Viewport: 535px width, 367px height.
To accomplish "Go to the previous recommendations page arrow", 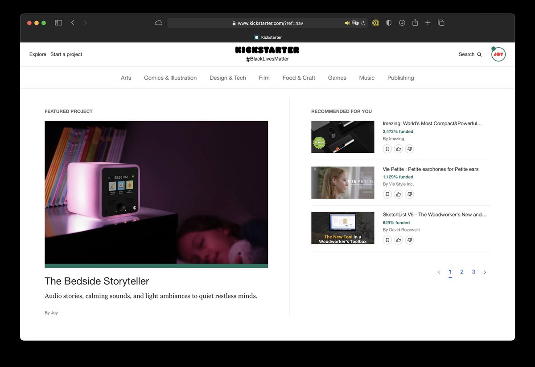I will pyautogui.click(x=439, y=272).
